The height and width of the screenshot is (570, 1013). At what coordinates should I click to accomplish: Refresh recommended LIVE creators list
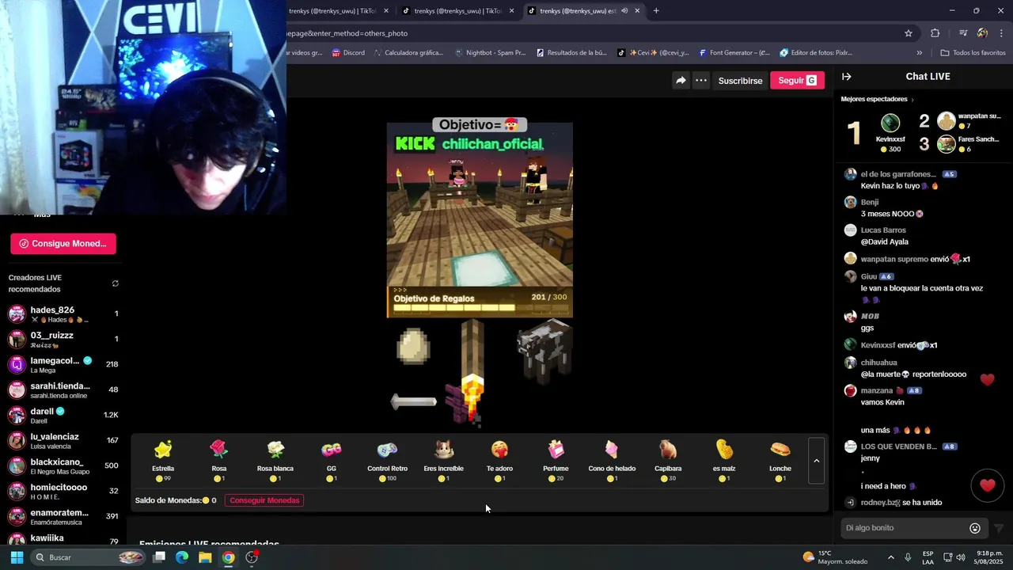(x=116, y=283)
